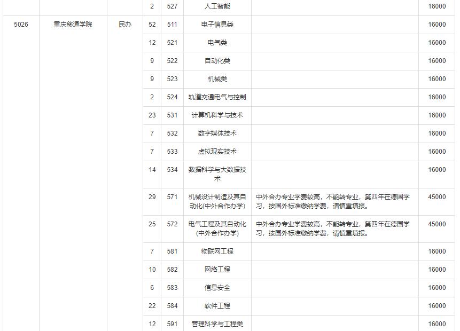Select the 物联网工程 major name
The height and width of the screenshot is (331, 460).
217,251
